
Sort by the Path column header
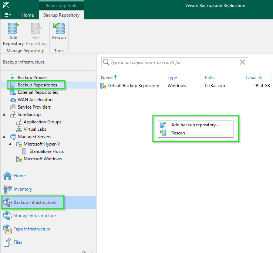pyautogui.click(x=209, y=78)
